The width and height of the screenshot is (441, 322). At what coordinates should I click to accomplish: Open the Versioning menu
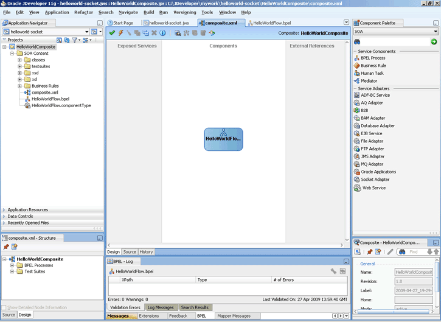tap(185, 12)
